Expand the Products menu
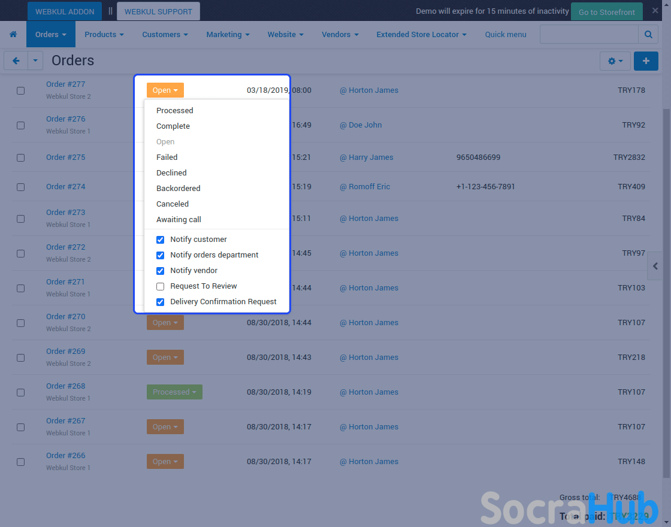Image resolution: width=671 pixels, height=527 pixels. [x=104, y=34]
